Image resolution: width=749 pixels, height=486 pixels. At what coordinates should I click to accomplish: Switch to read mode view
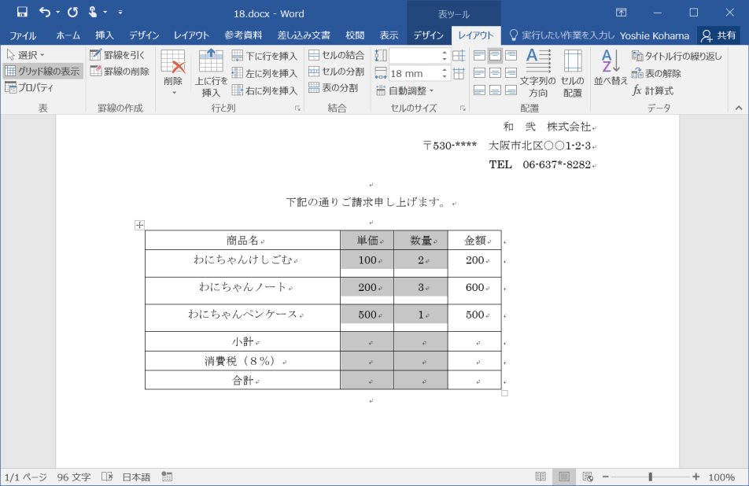[x=541, y=477]
